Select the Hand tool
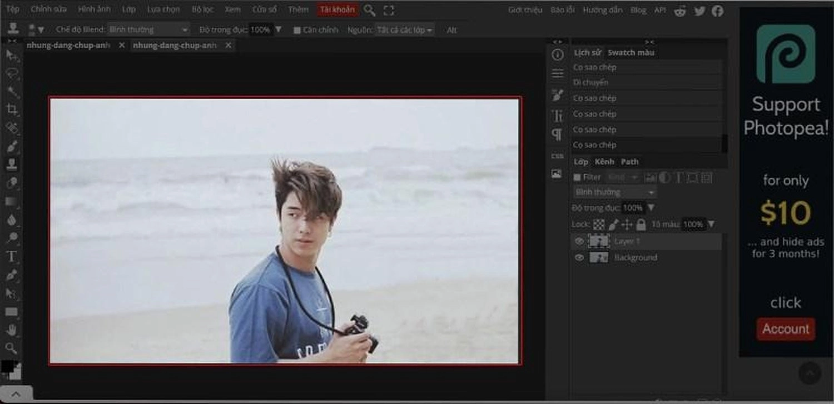 click(12, 330)
